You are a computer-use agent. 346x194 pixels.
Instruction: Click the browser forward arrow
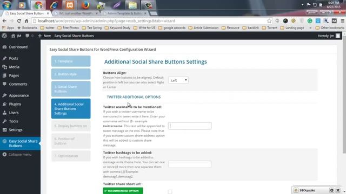pyautogui.click(x=12, y=21)
